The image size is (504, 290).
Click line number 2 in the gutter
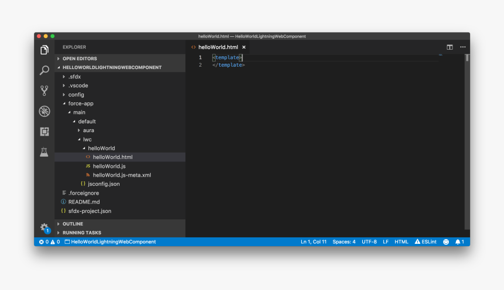pyautogui.click(x=200, y=65)
